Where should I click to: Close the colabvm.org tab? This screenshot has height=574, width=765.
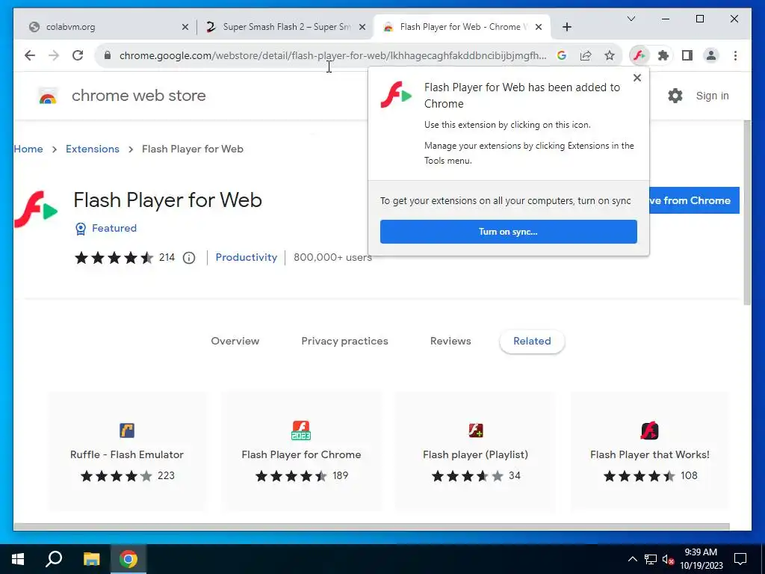[185, 28]
